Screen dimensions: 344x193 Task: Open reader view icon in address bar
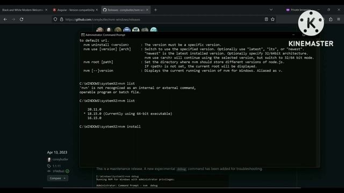[267, 19]
